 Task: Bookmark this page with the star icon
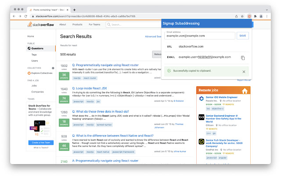[242, 16]
